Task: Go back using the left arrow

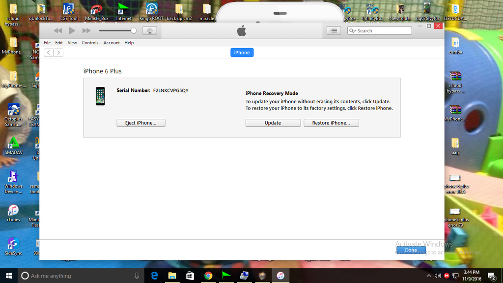Action: tap(49, 53)
